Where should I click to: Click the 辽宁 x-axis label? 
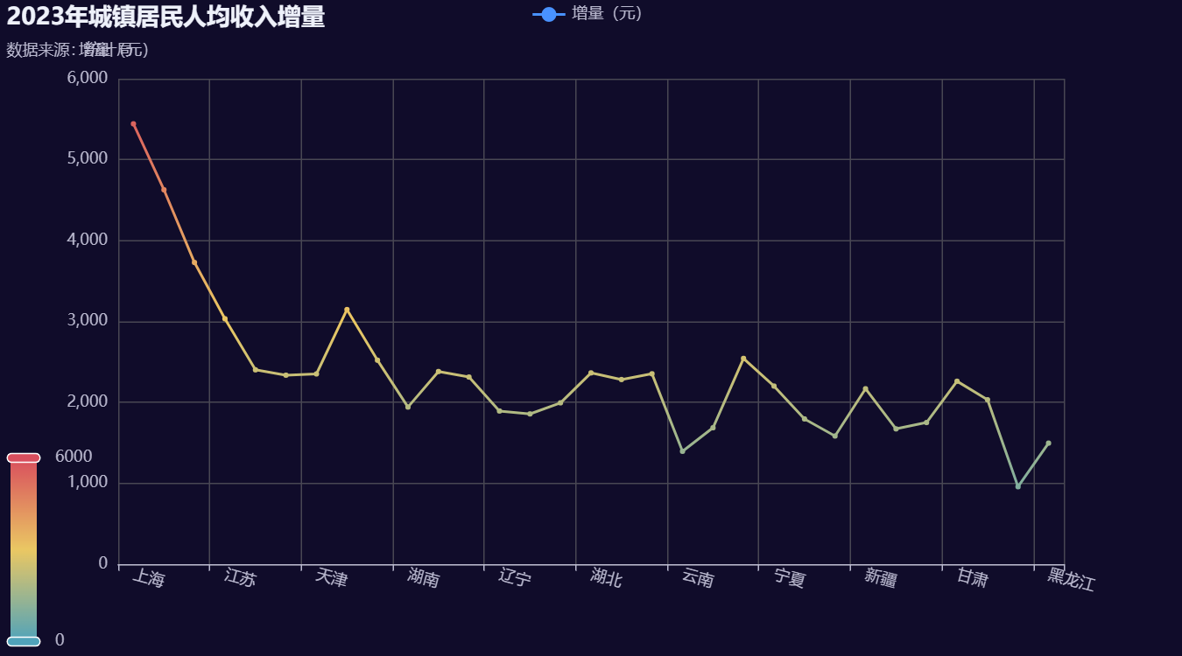tap(514, 578)
